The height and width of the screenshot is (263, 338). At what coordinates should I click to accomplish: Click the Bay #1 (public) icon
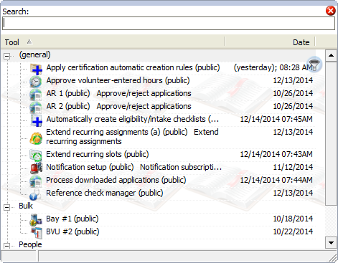coord(36,219)
